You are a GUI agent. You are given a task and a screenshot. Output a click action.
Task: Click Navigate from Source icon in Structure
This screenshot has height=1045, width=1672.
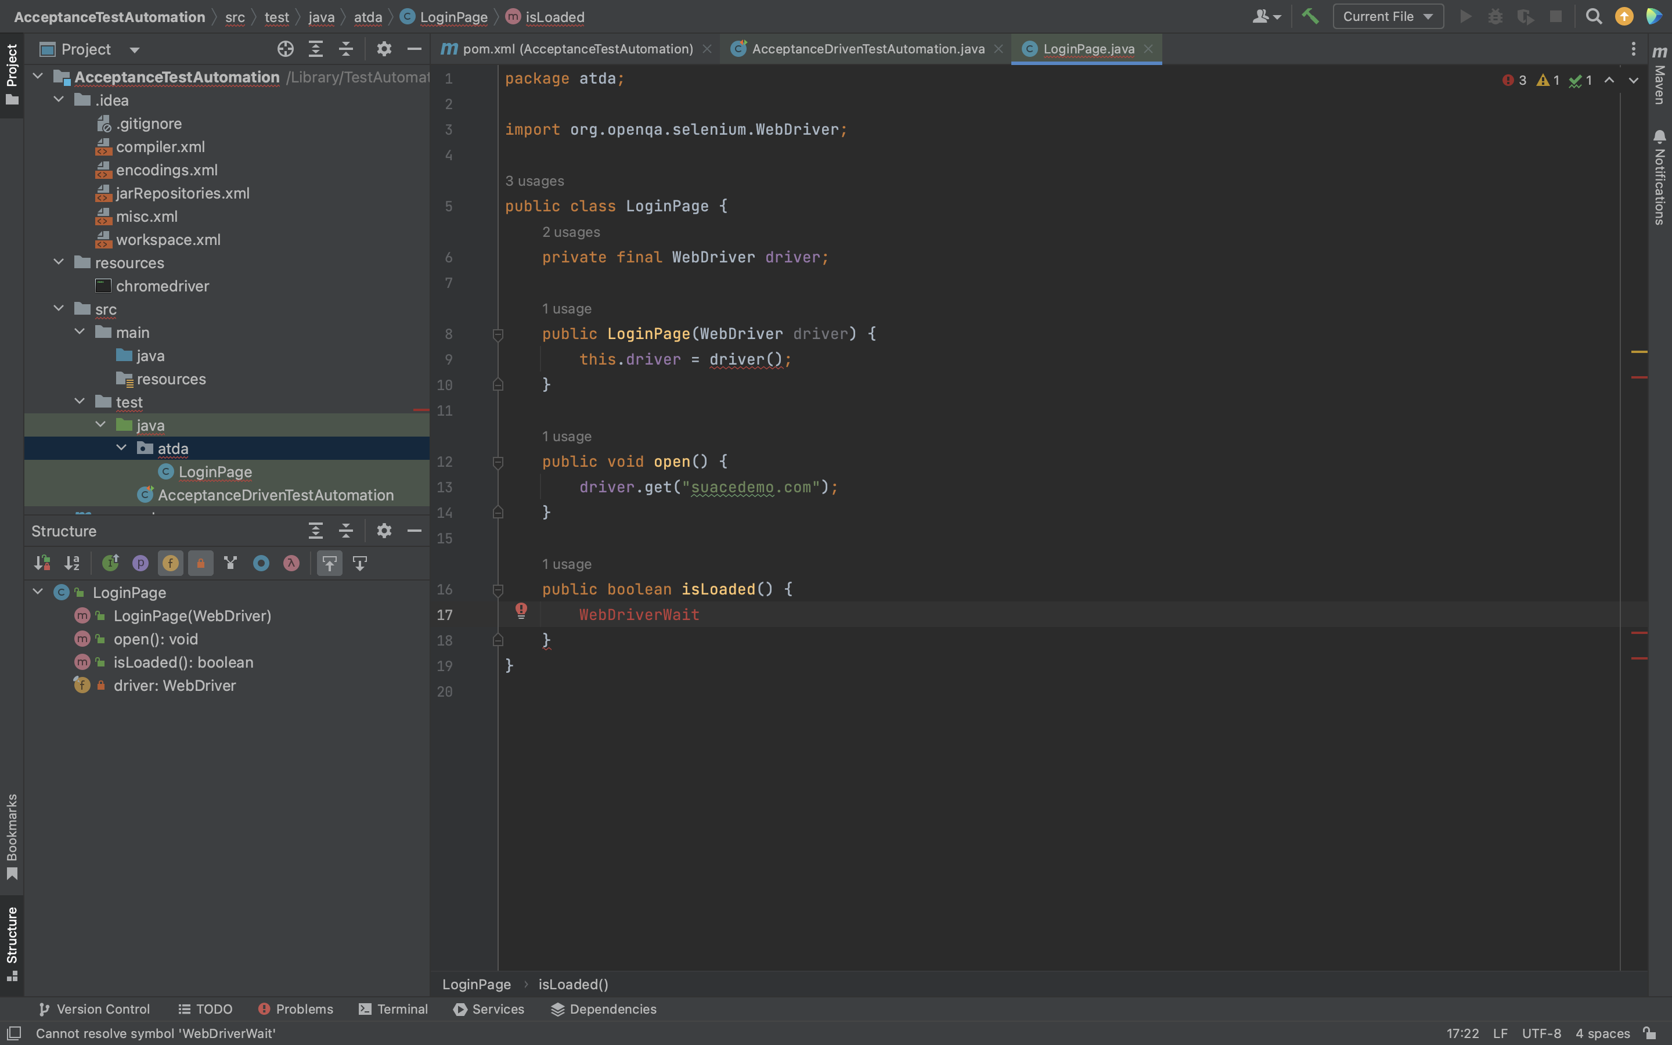(360, 563)
